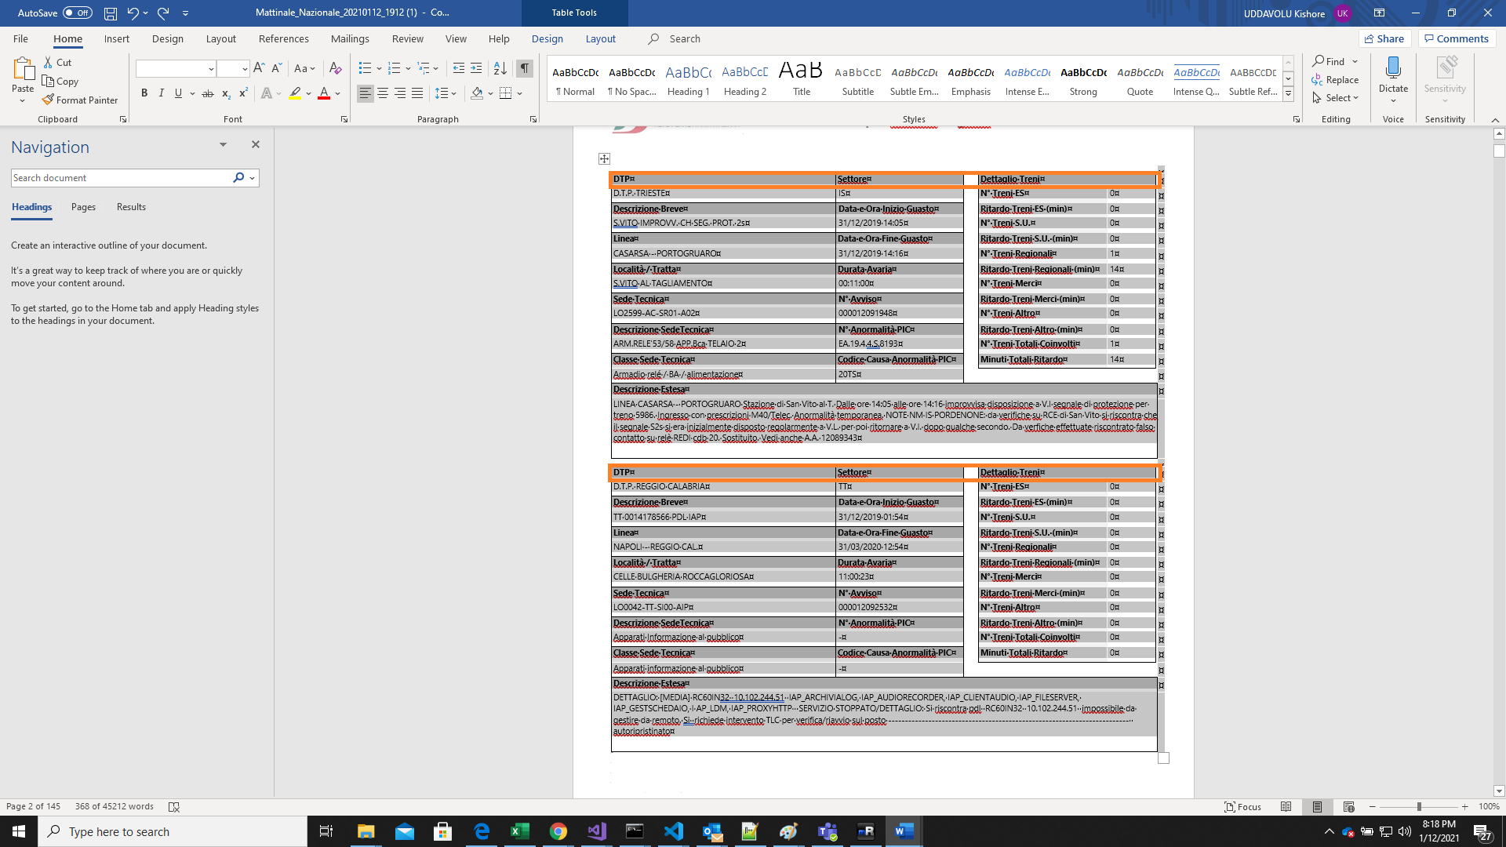Click the Share button

[1384, 38]
